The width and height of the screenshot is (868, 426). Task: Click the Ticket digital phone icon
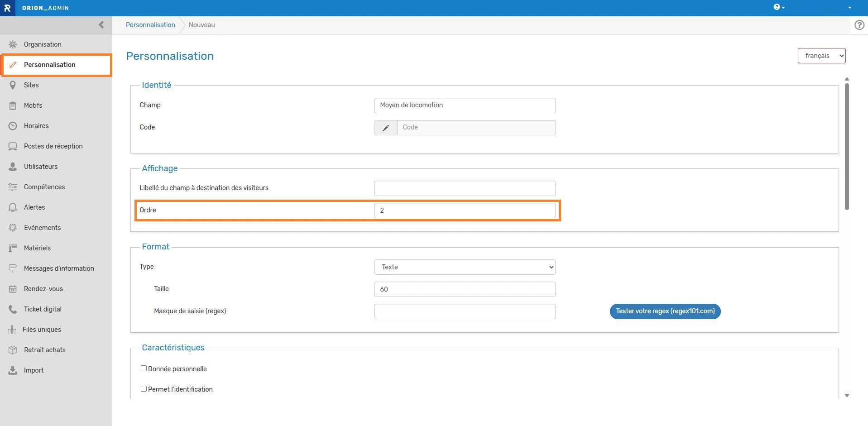pos(13,309)
